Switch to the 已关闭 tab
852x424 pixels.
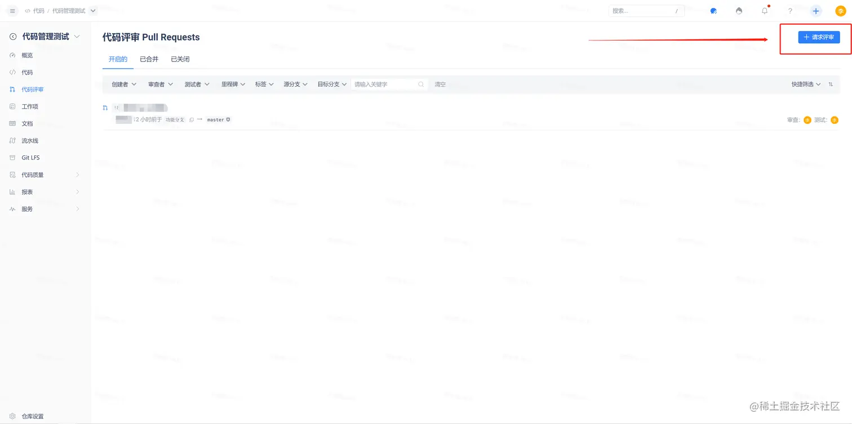180,59
